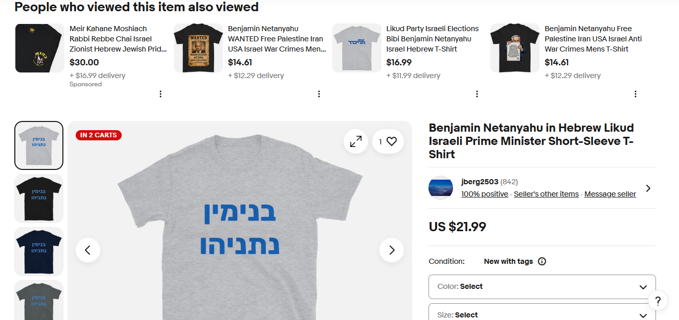The width and height of the screenshot is (679, 320).
Task: Select the black shirt thumbnail
Action: tap(39, 199)
